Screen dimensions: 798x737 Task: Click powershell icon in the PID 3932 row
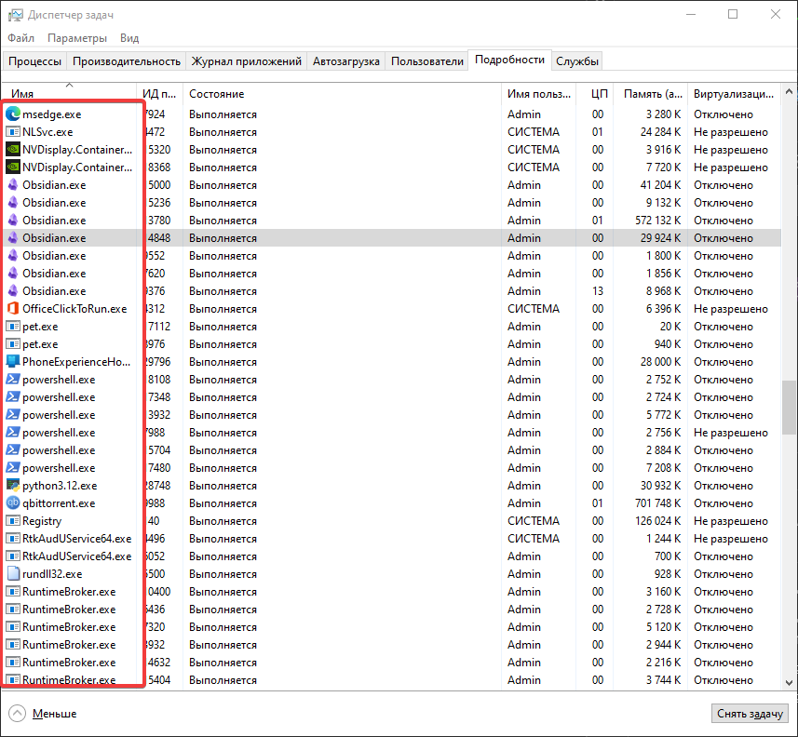point(13,414)
